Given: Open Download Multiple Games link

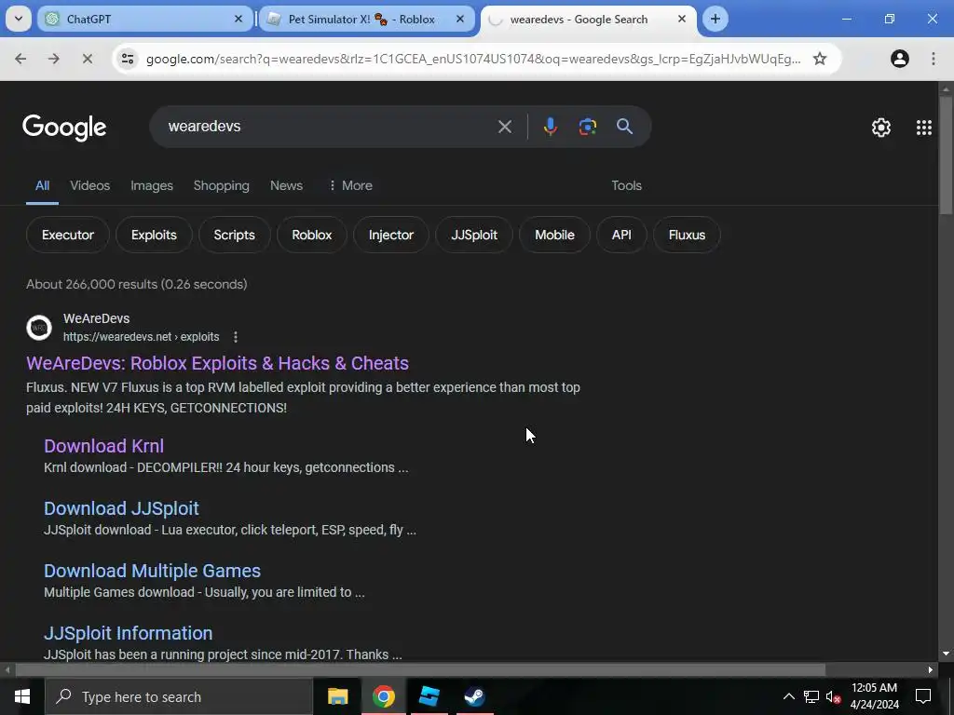Looking at the screenshot, I should pos(152,571).
